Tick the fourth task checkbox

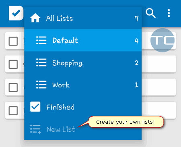13,111
